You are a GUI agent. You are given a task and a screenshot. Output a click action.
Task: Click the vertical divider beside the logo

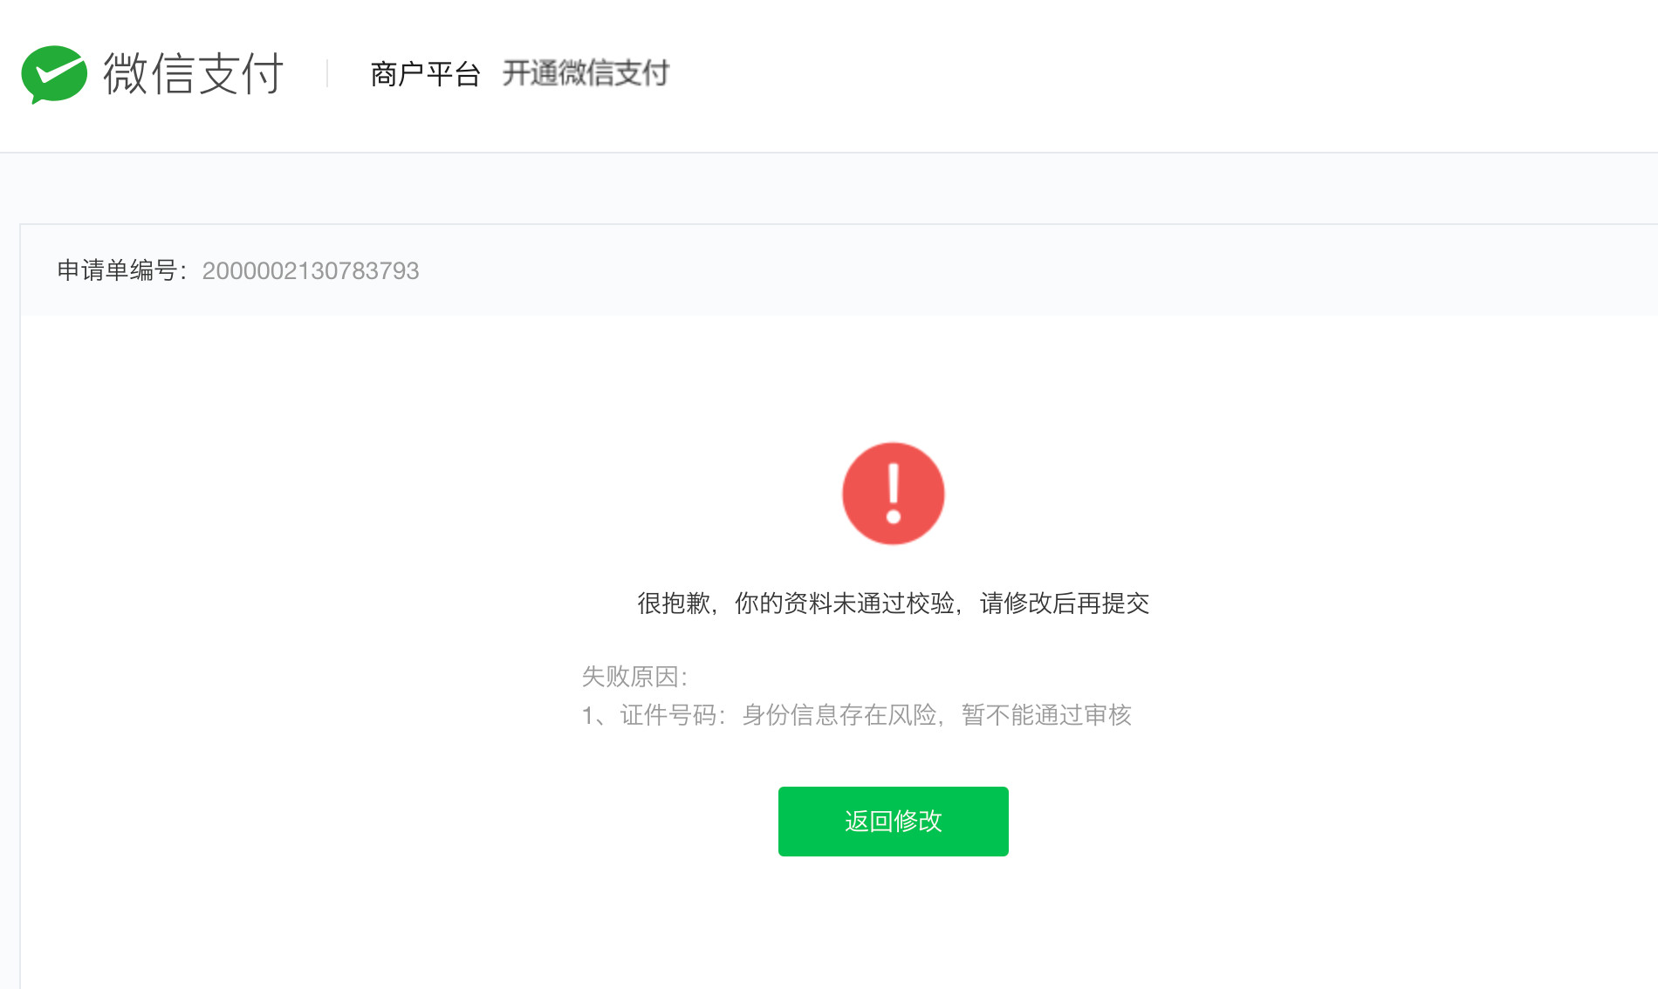pyautogui.click(x=327, y=73)
